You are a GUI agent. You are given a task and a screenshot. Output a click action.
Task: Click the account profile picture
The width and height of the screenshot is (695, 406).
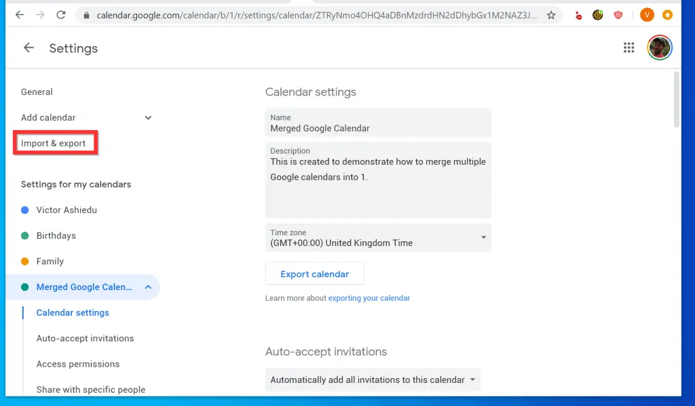(659, 47)
